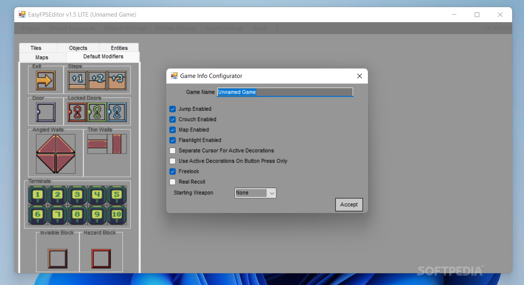The image size is (524, 285).
Task: Select Terminal 3 tile
Action: [77, 196]
